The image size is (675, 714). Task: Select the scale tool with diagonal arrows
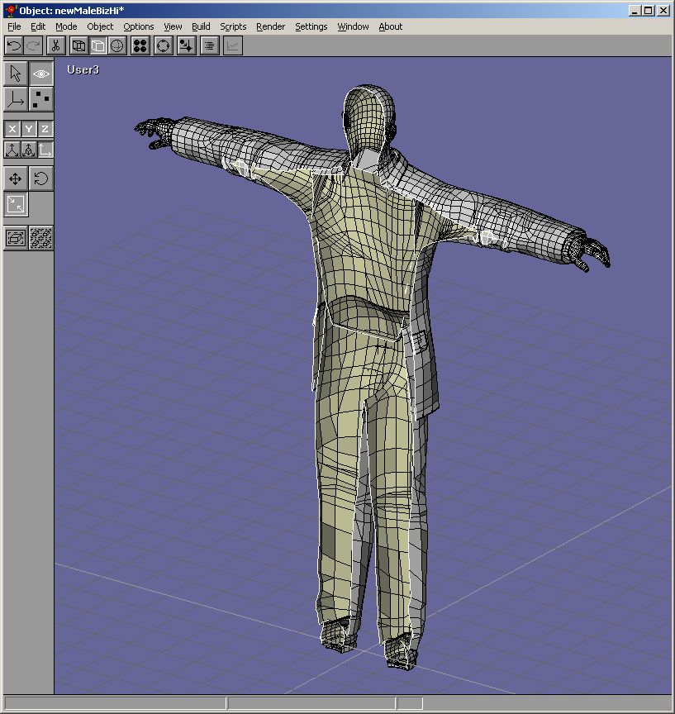(16, 205)
